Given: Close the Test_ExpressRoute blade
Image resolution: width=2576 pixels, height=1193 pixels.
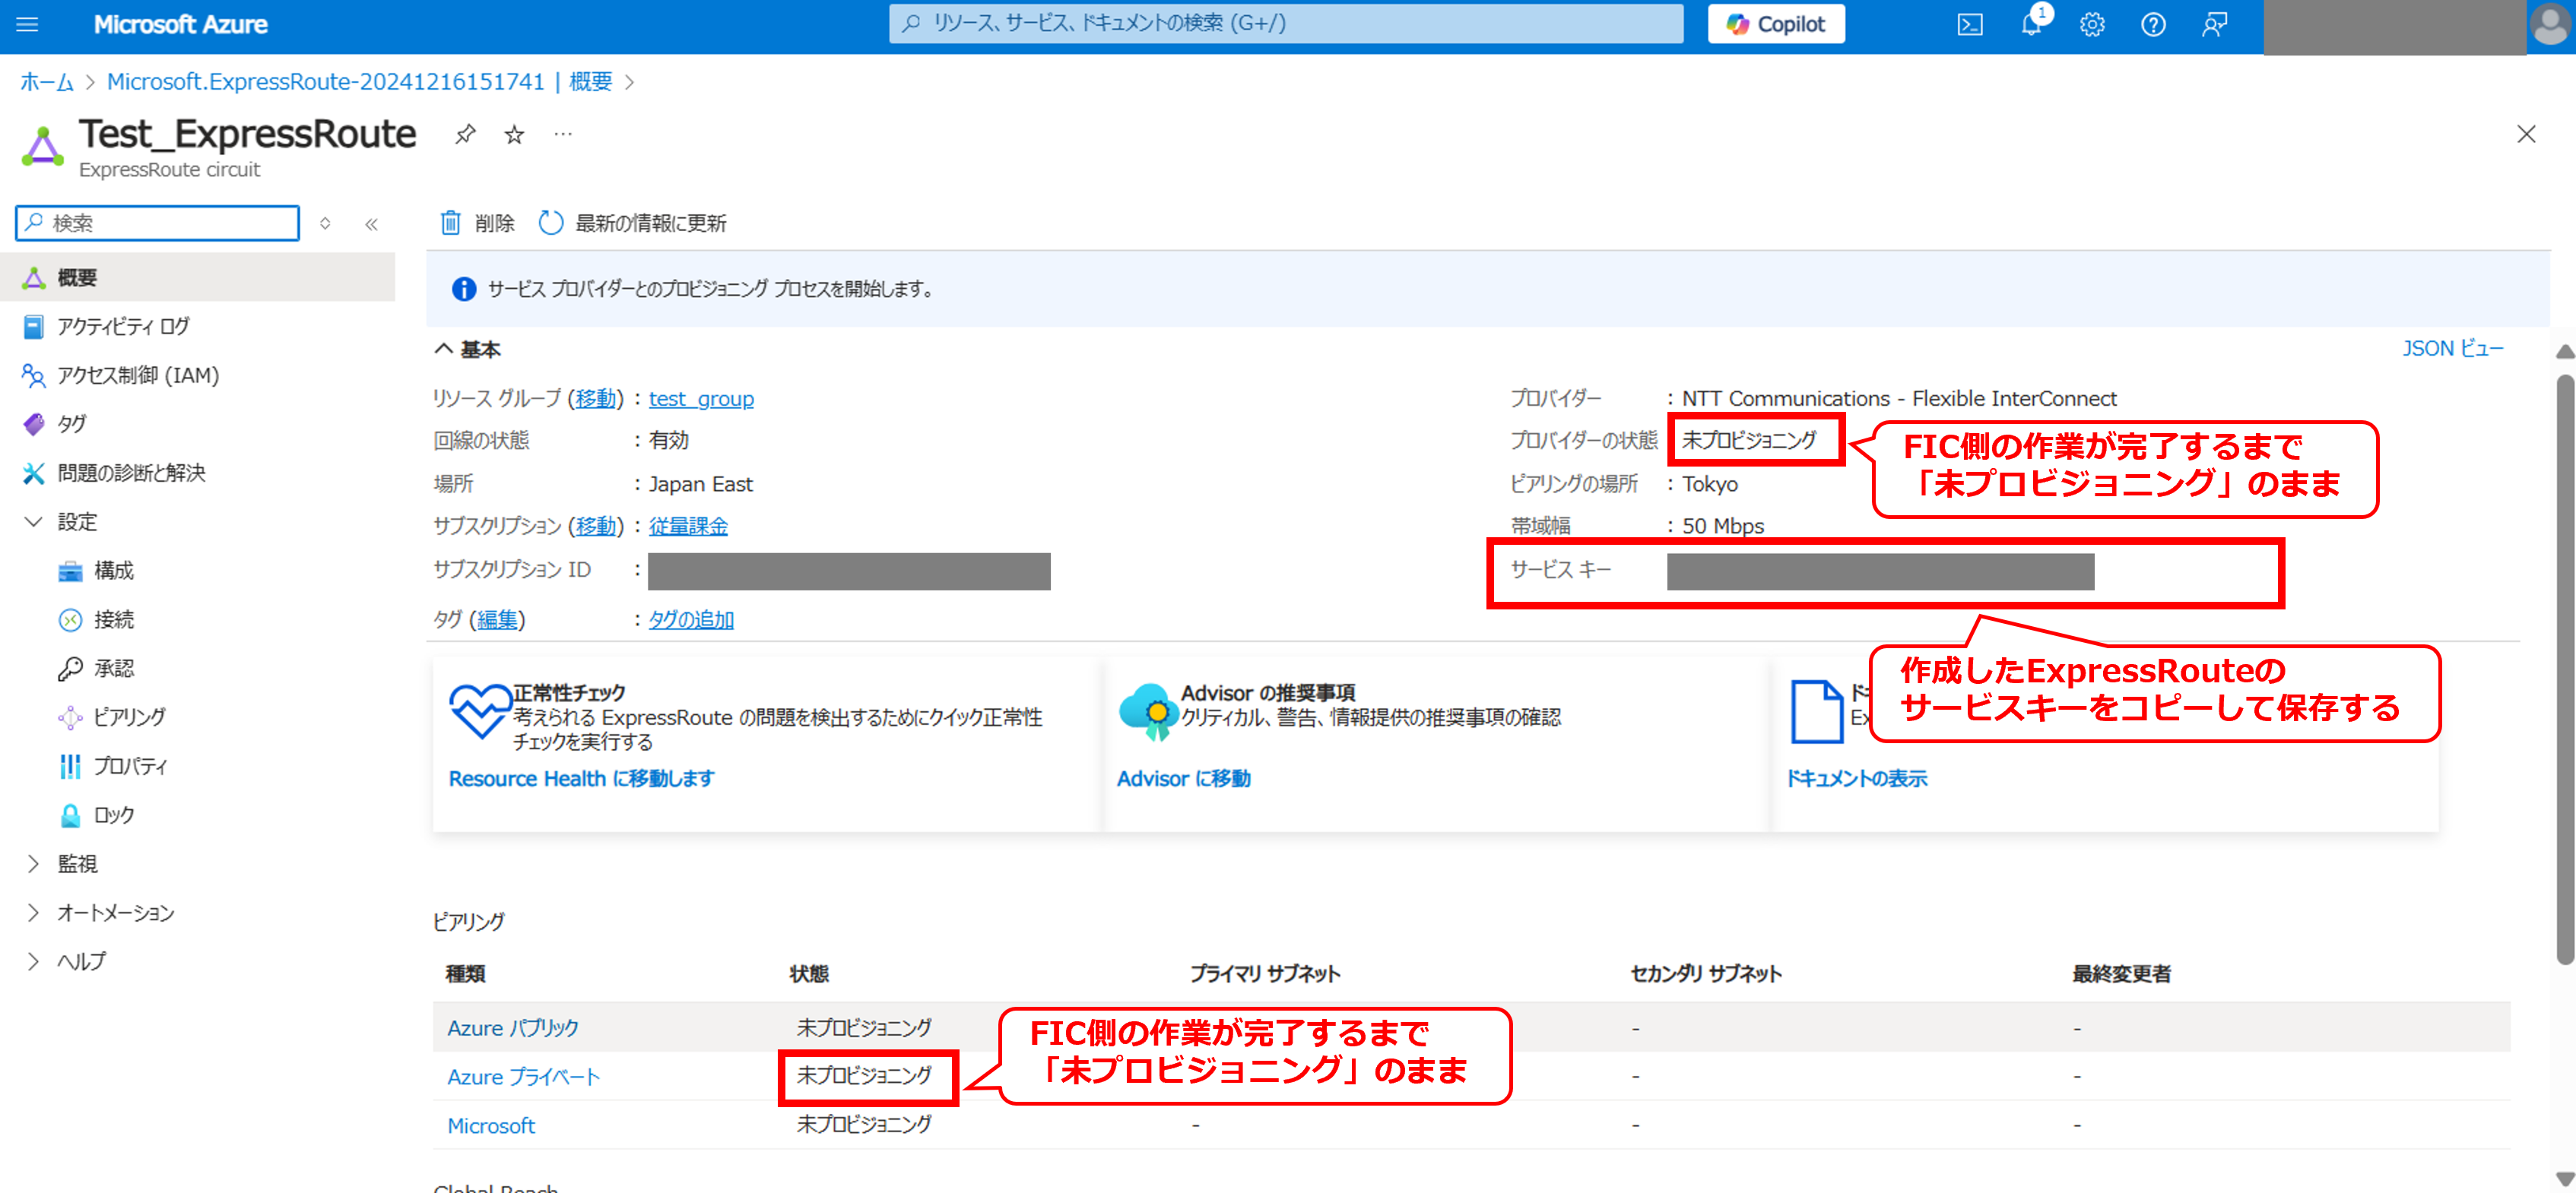Looking at the screenshot, I should click(x=2526, y=134).
